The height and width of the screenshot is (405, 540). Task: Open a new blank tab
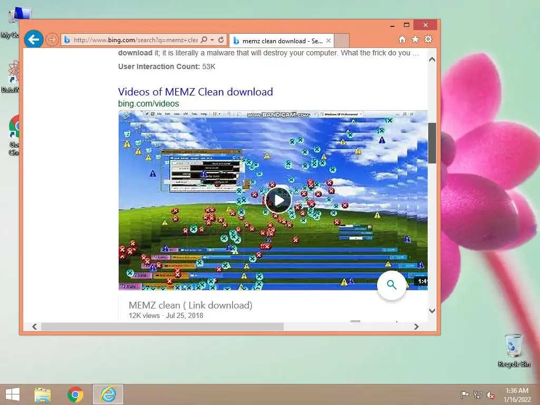(342, 41)
